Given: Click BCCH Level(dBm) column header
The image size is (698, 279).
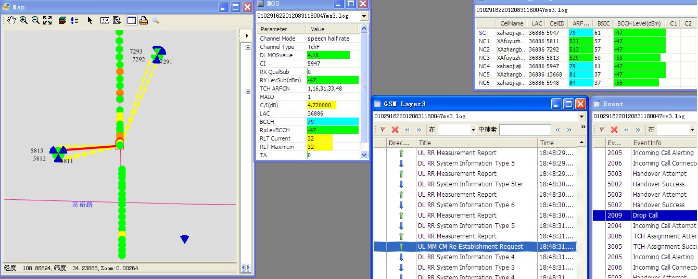Looking at the screenshot, I should click(x=639, y=23).
